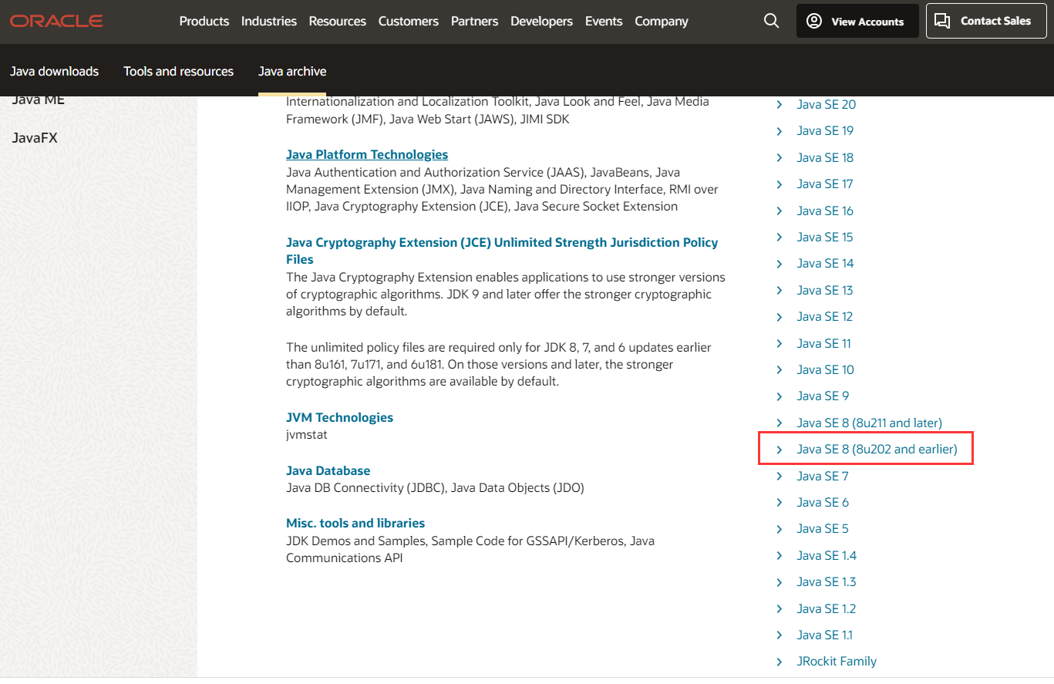
Task: Open the Events menu
Action: [604, 21]
